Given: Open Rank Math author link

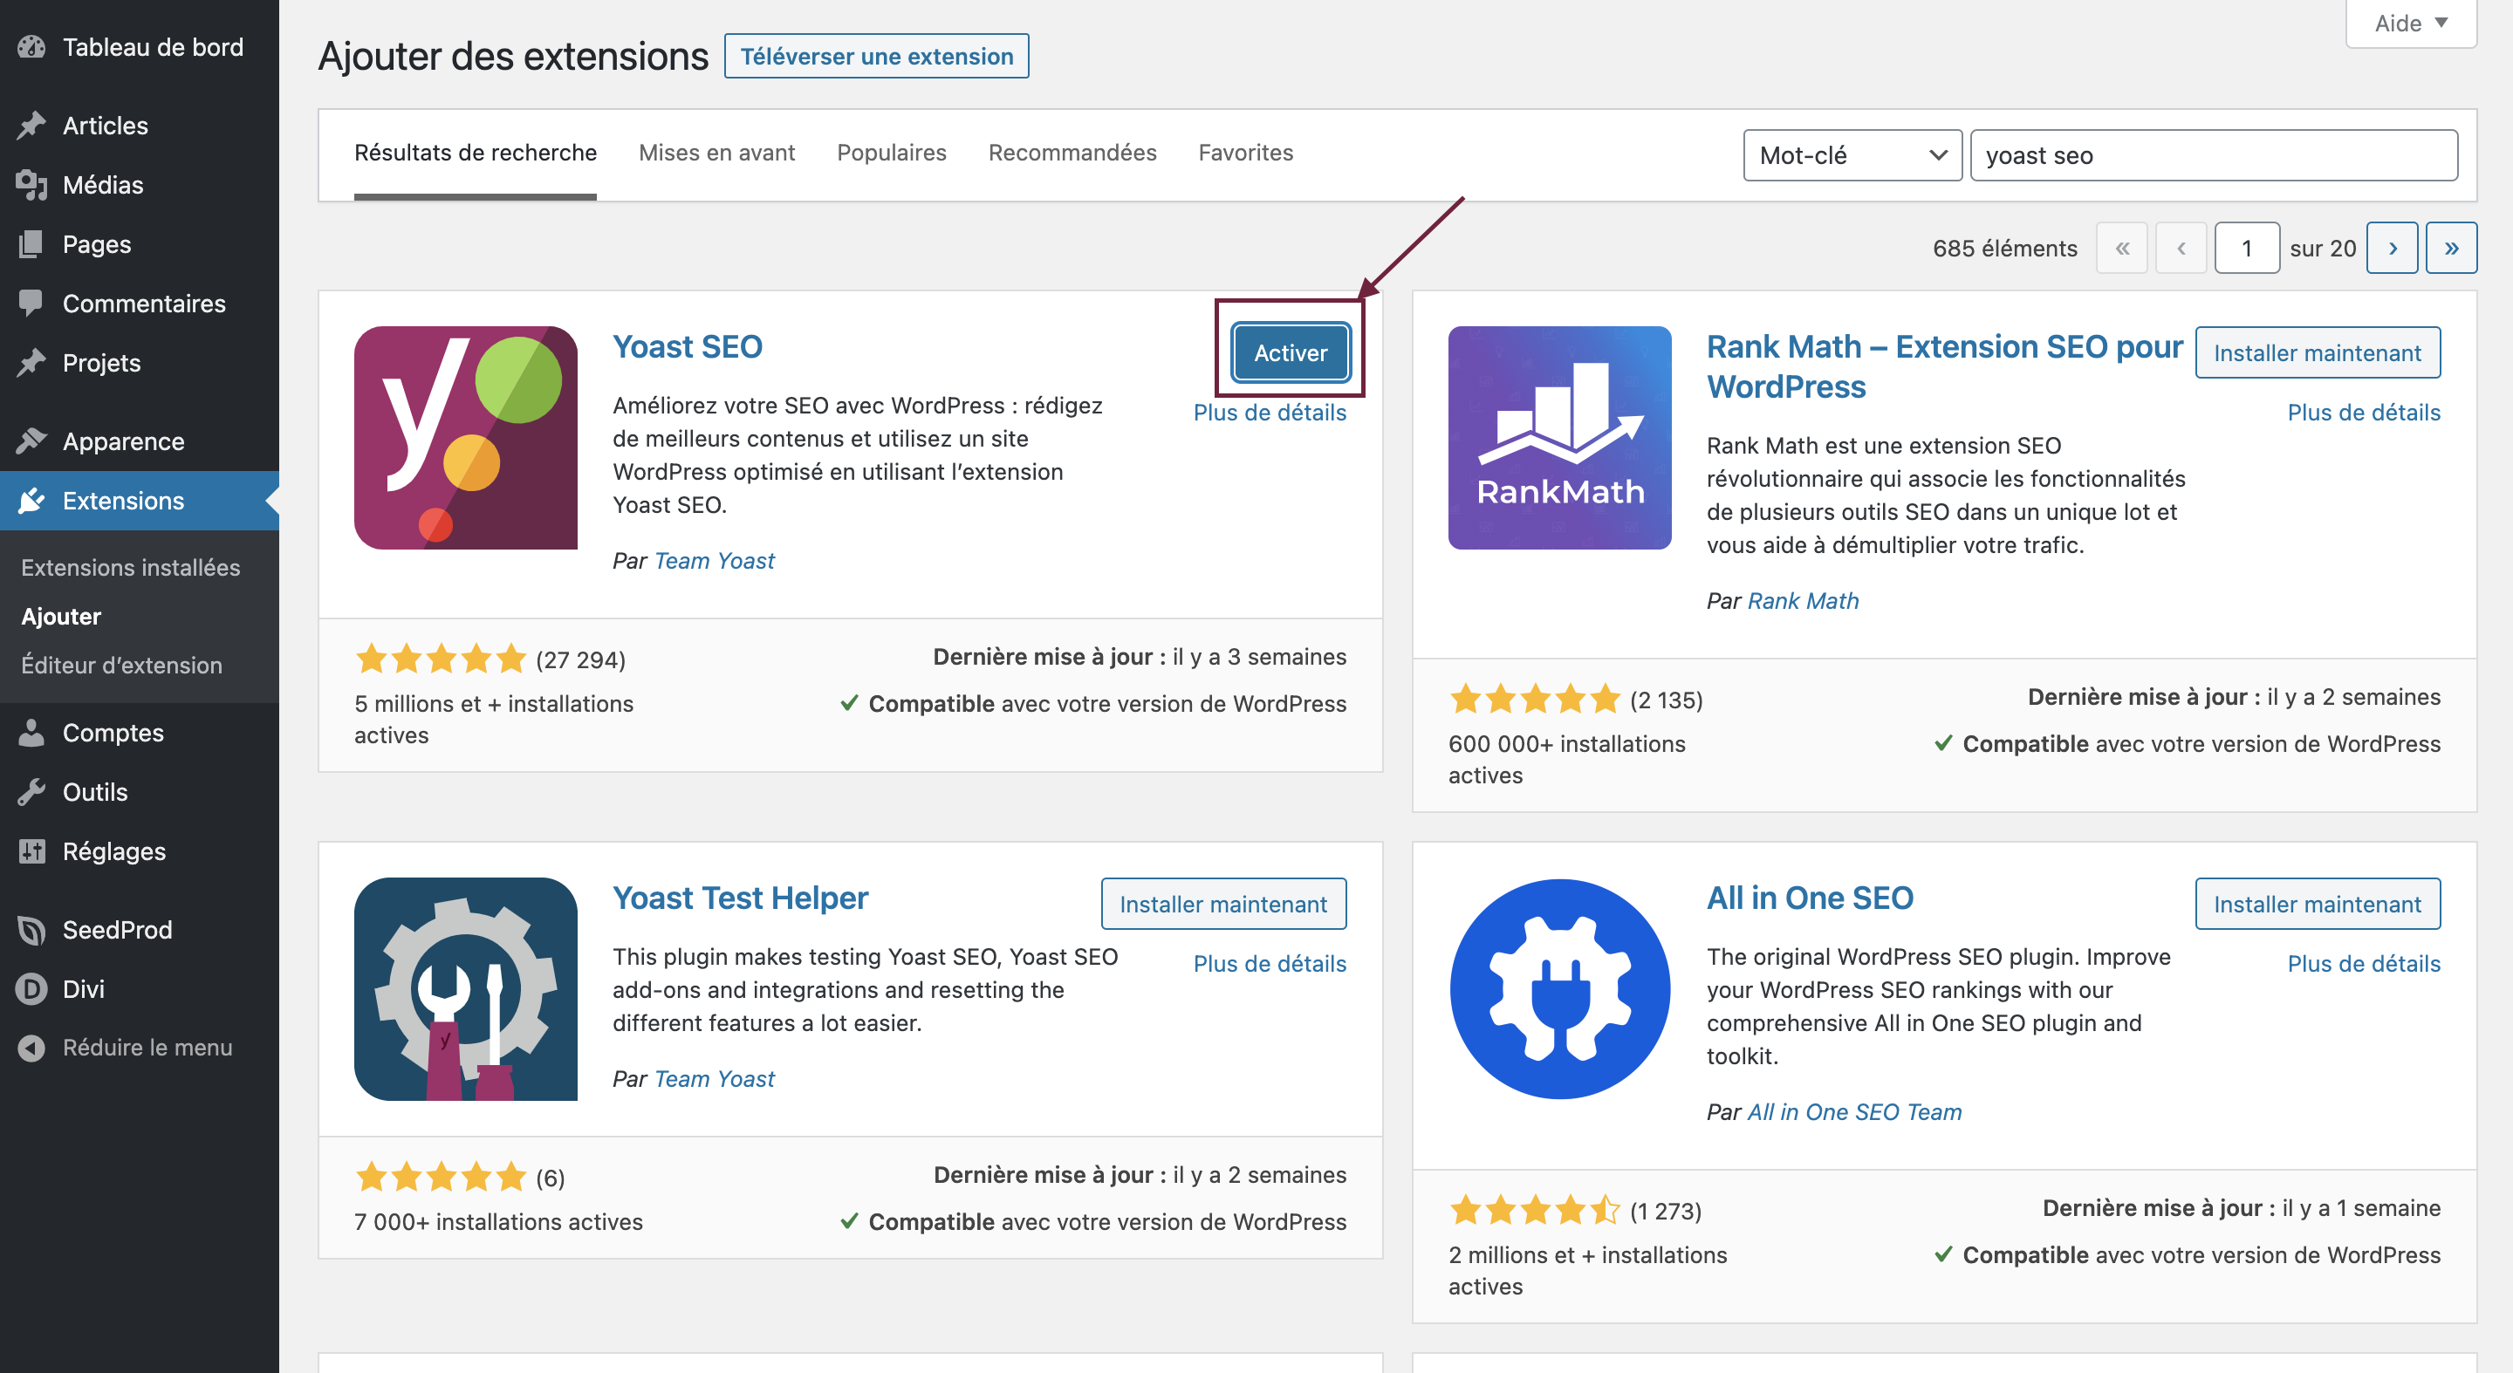Looking at the screenshot, I should (x=1803, y=601).
